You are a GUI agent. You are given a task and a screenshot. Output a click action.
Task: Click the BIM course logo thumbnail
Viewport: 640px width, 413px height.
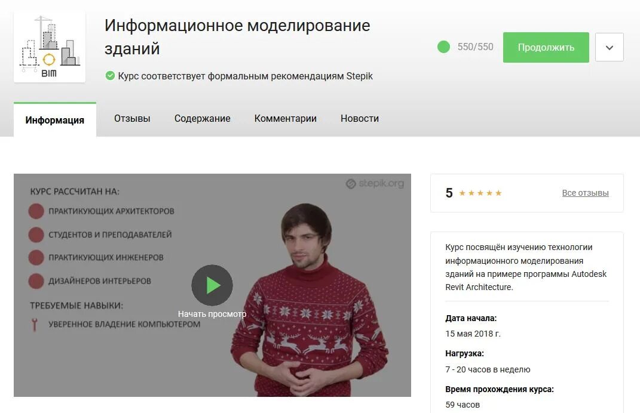pos(50,47)
